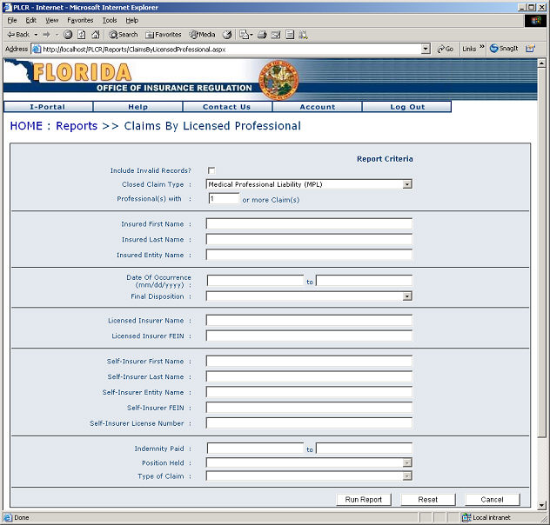Expand the Closed Claim Type dropdown
The image size is (550, 525).
(406, 184)
